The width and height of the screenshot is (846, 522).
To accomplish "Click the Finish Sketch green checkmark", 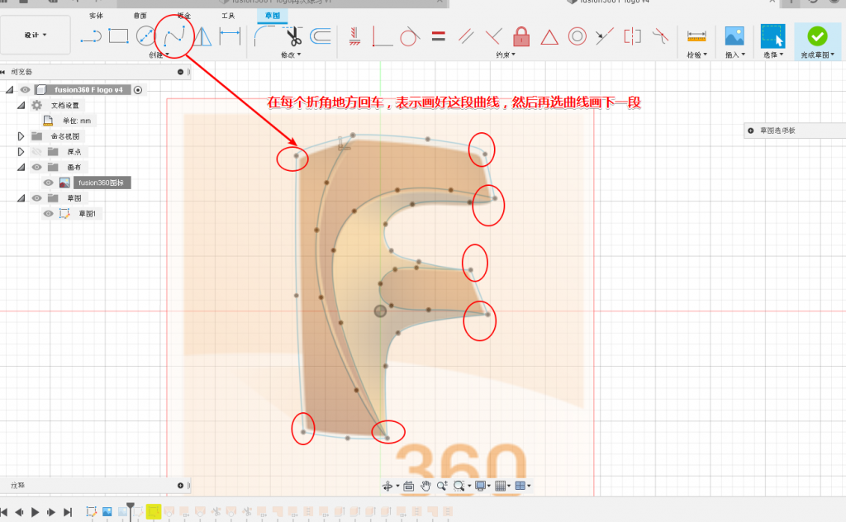I will click(x=817, y=36).
